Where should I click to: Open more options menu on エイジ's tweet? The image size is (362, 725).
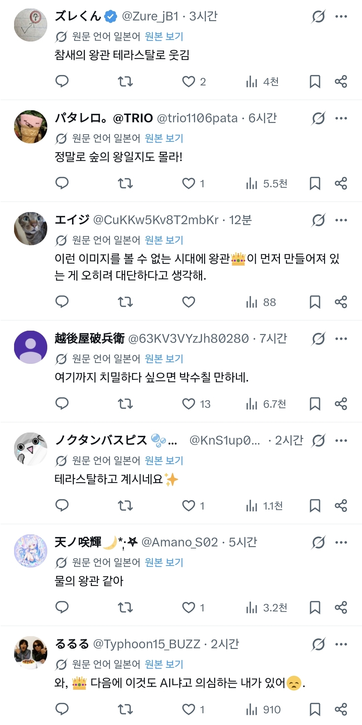[x=341, y=220]
